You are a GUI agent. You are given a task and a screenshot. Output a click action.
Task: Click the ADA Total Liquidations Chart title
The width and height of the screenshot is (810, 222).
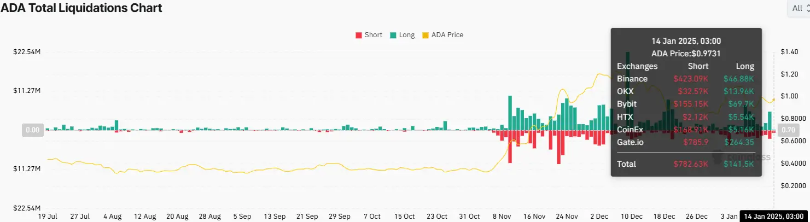[x=81, y=8]
